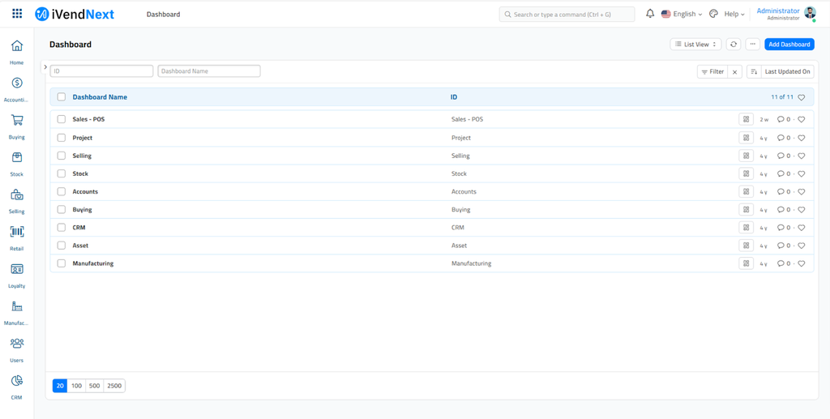Select the Accounts row checkbox
This screenshot has height=419, width=830.
pos(62,192)
